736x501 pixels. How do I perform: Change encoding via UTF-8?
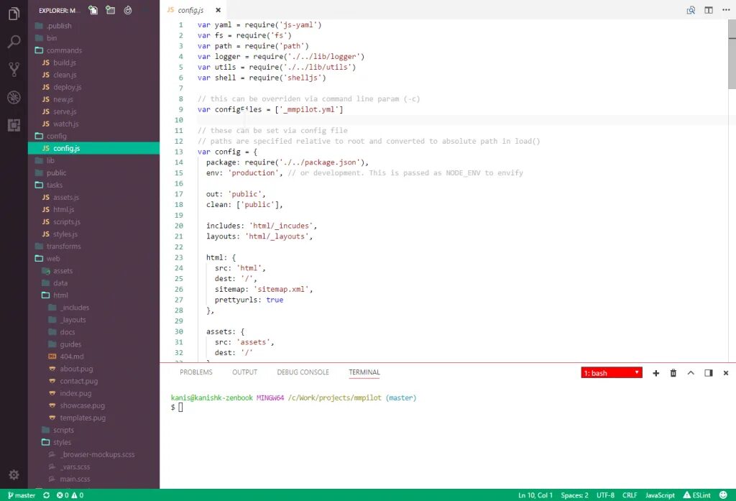[605, 495]
